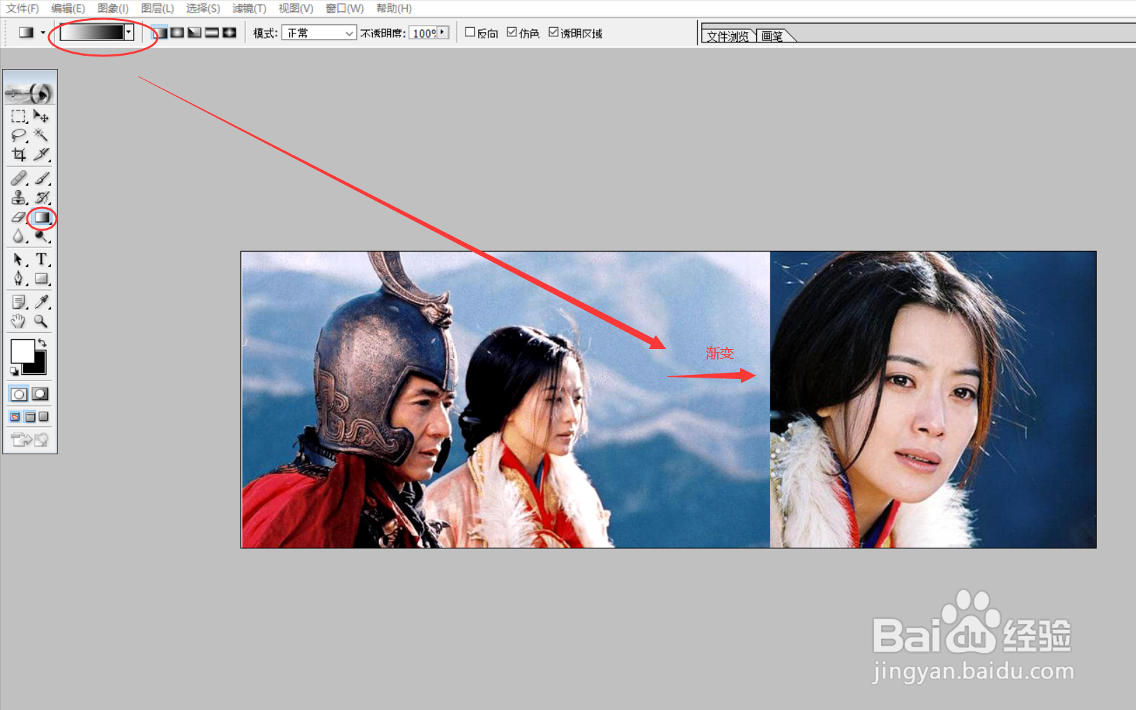Select Radial gradient type

[x=178, y=33]
